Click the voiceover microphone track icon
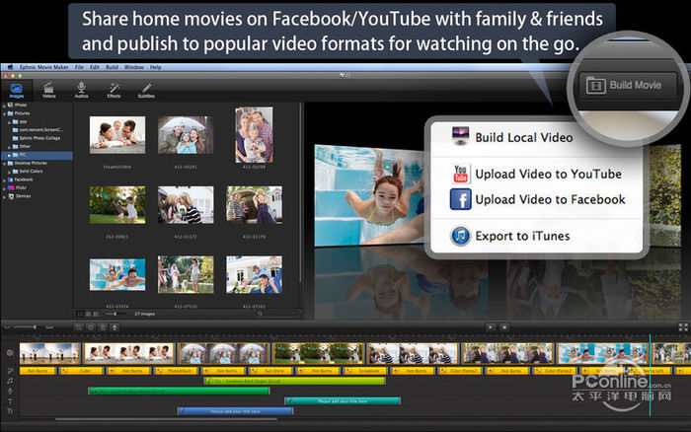691x432 pixels. point(10,391)
